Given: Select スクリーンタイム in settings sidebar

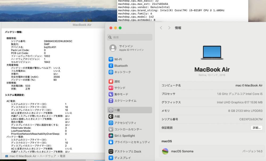Looking at the screenshot, I should 125,101.
